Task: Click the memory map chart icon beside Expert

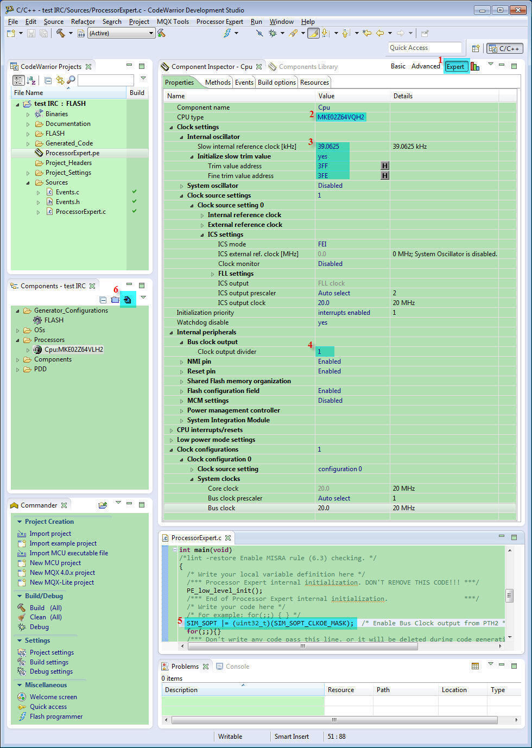Action: click(475, 66)
